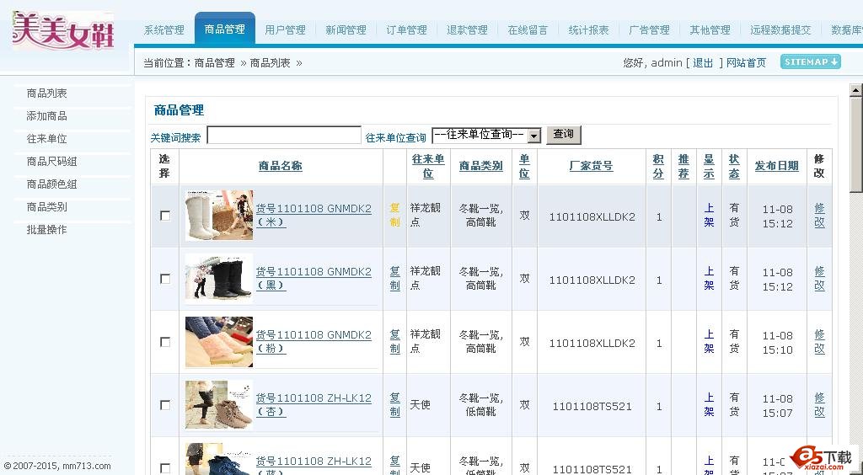863x475 pixels.
Task: Open the 新闻管理 tab
Action: [346, 29]
